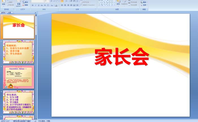Open the Font group dialog launcher

click(59, 9)
